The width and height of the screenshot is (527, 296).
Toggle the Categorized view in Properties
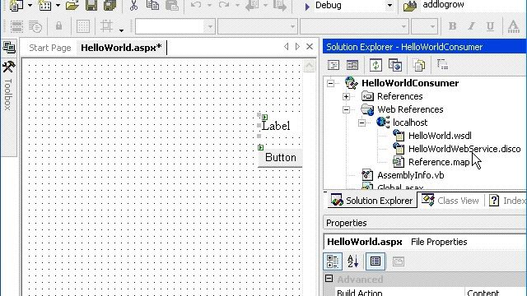(333, 261)
